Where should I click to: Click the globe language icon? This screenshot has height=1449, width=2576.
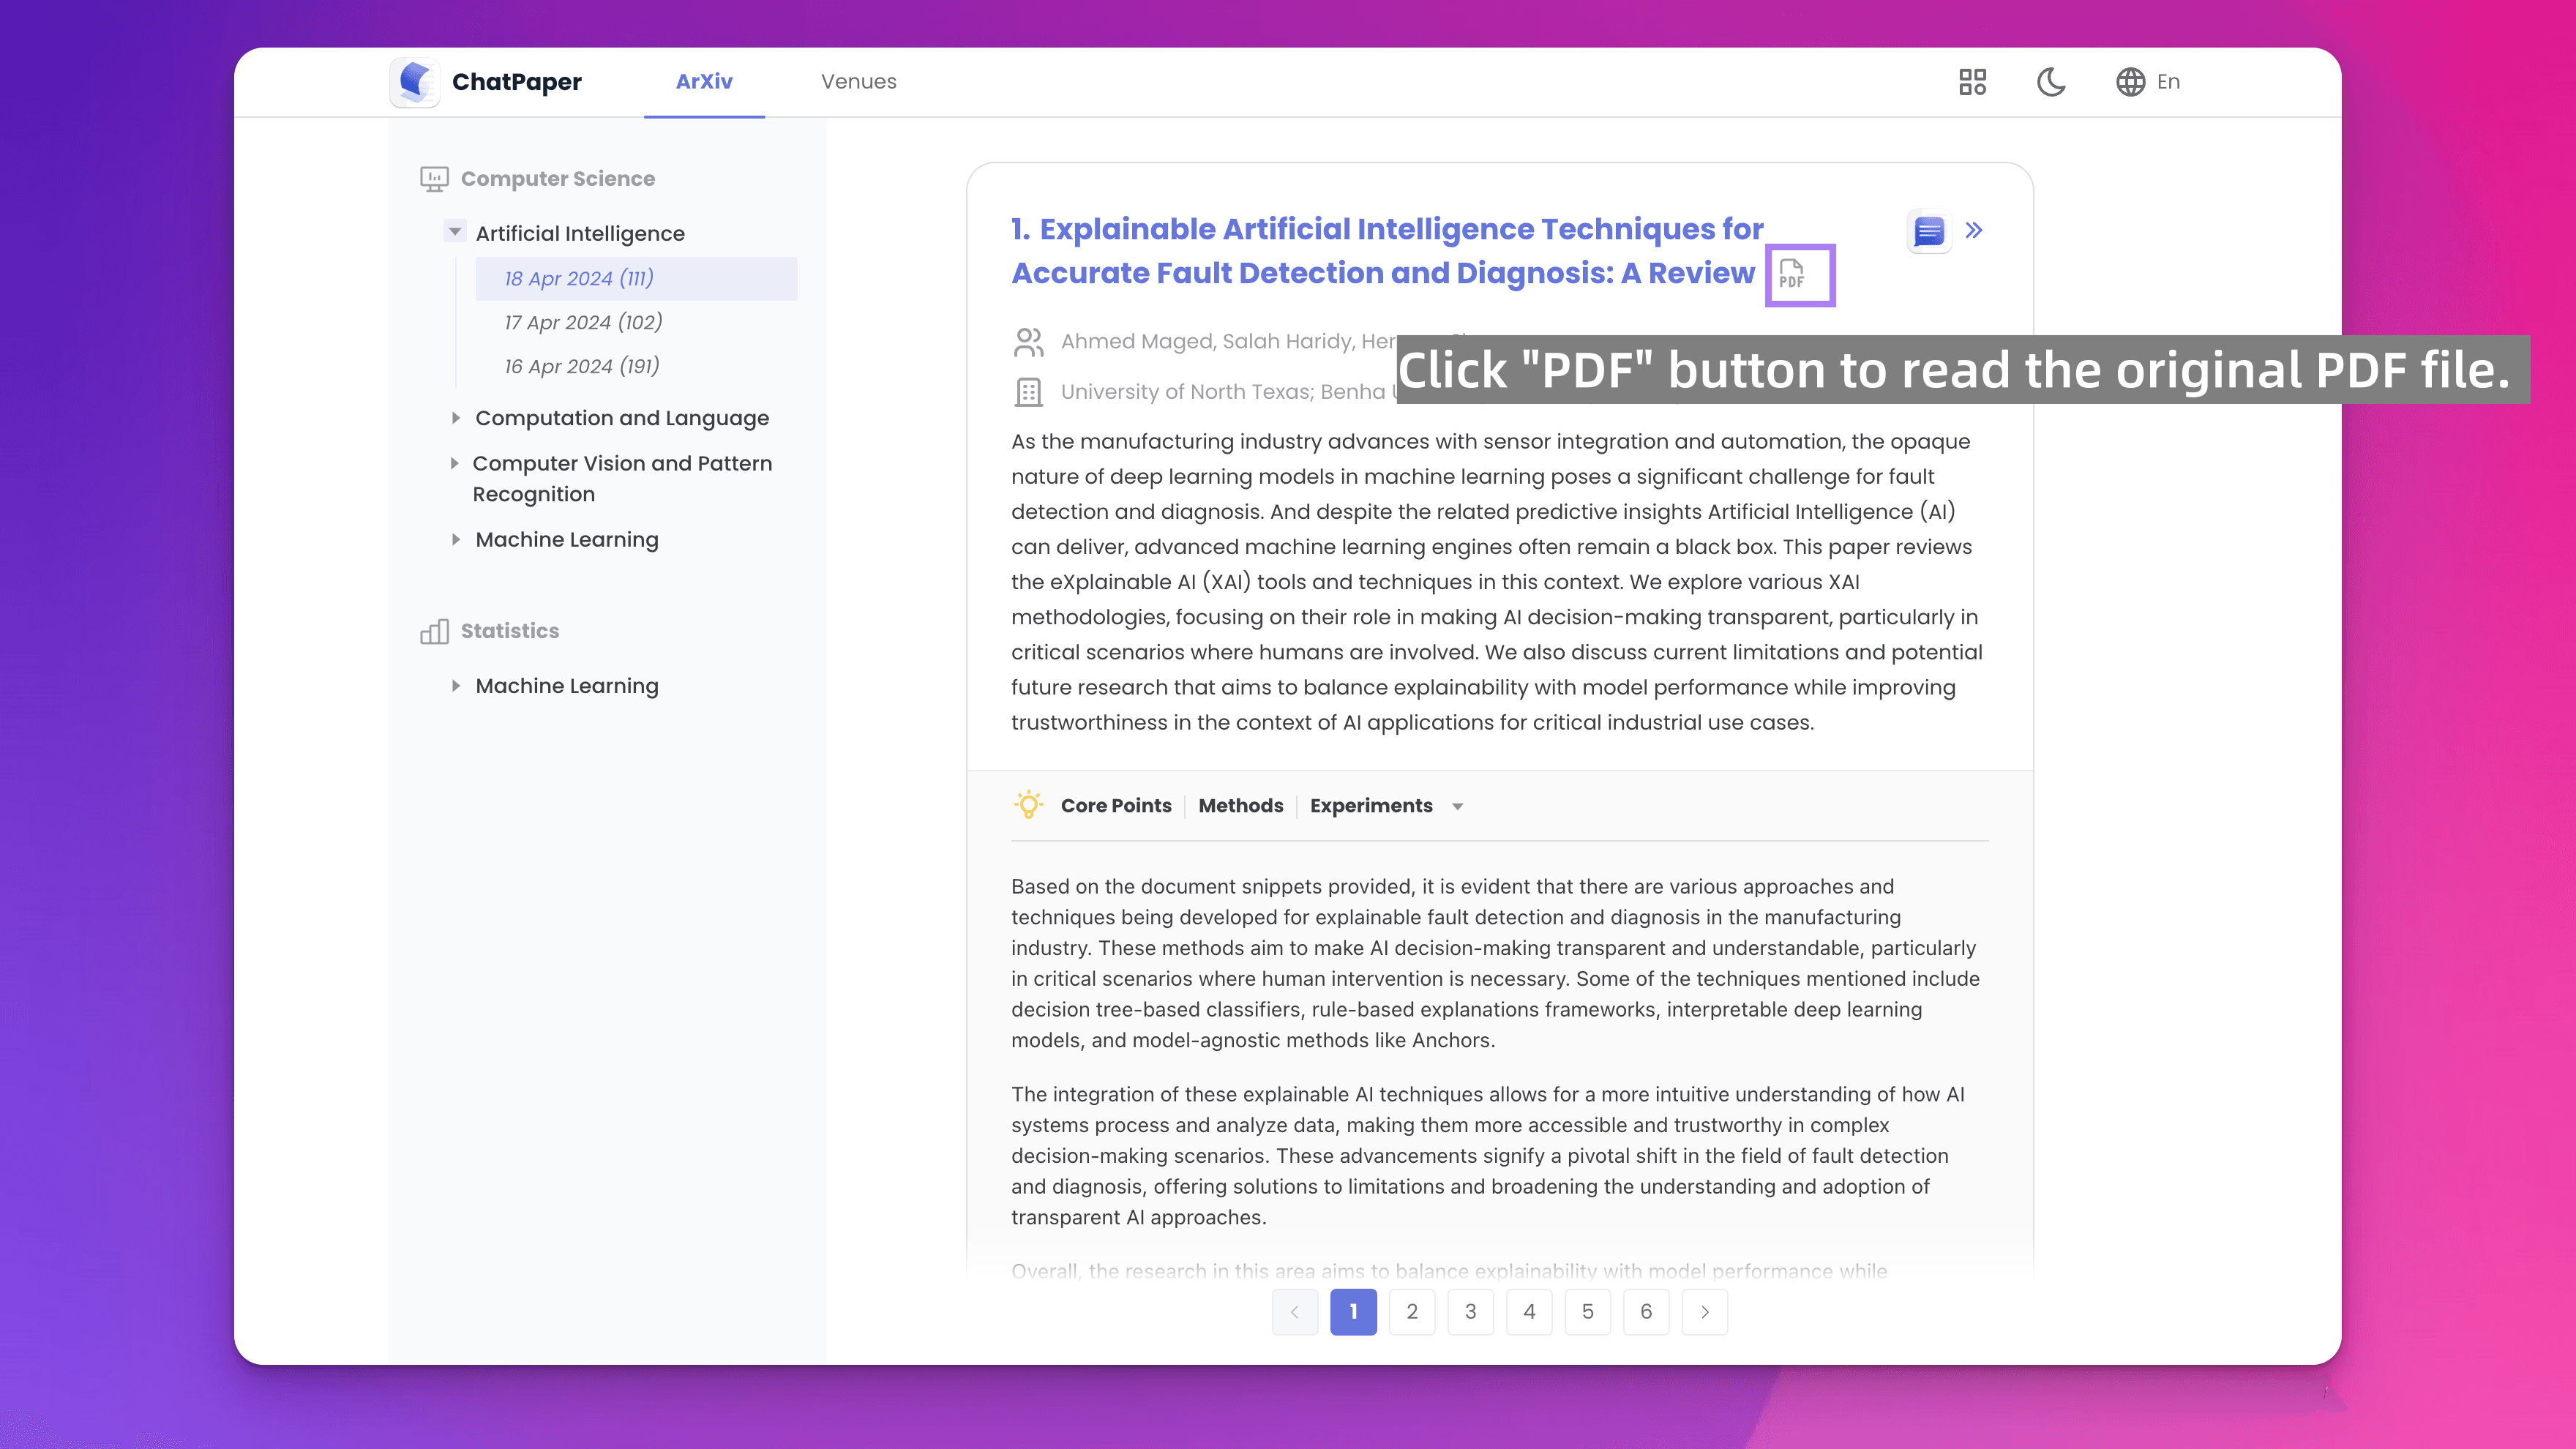(2130, 82)
